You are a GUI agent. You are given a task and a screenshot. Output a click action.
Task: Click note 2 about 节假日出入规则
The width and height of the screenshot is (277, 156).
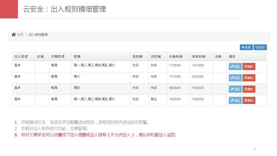click(51, 129)
